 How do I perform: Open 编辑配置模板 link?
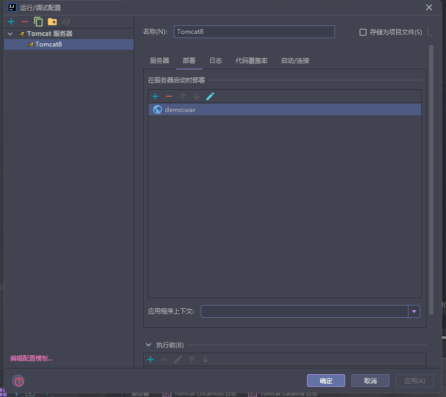(31, 358)
